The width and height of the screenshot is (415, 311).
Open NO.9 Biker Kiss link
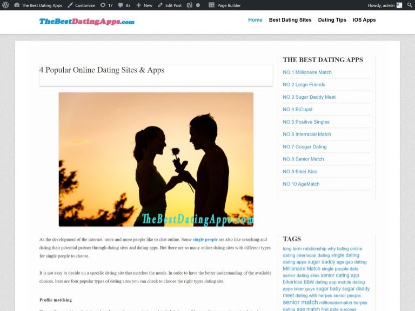point(299,172)
